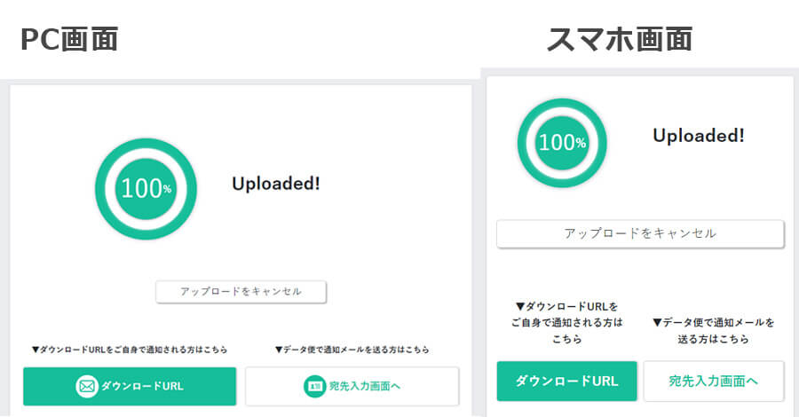Click the PC画面 heading

(69, 39)
